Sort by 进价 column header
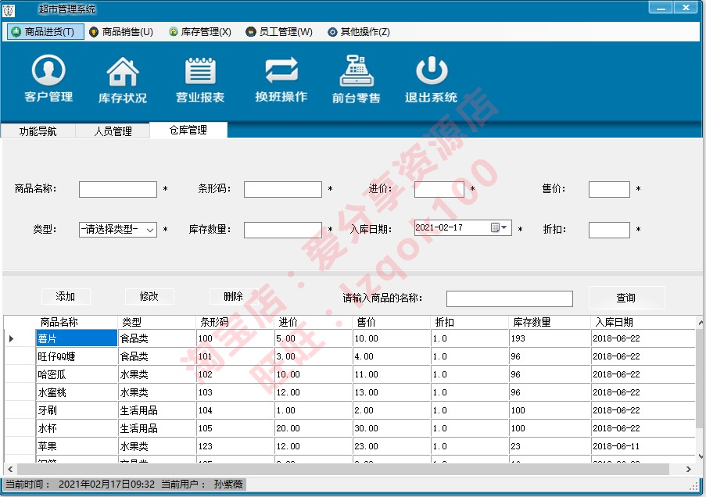Viewport: 706px width, 497px height. point(314,322)
